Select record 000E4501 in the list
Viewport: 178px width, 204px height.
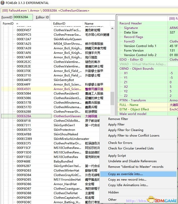pyautogui.click(x=56, y=89)
